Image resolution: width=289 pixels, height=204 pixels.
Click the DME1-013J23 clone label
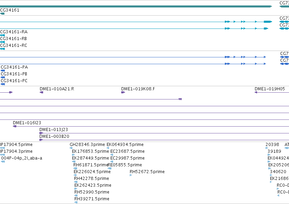click(54, 130)
